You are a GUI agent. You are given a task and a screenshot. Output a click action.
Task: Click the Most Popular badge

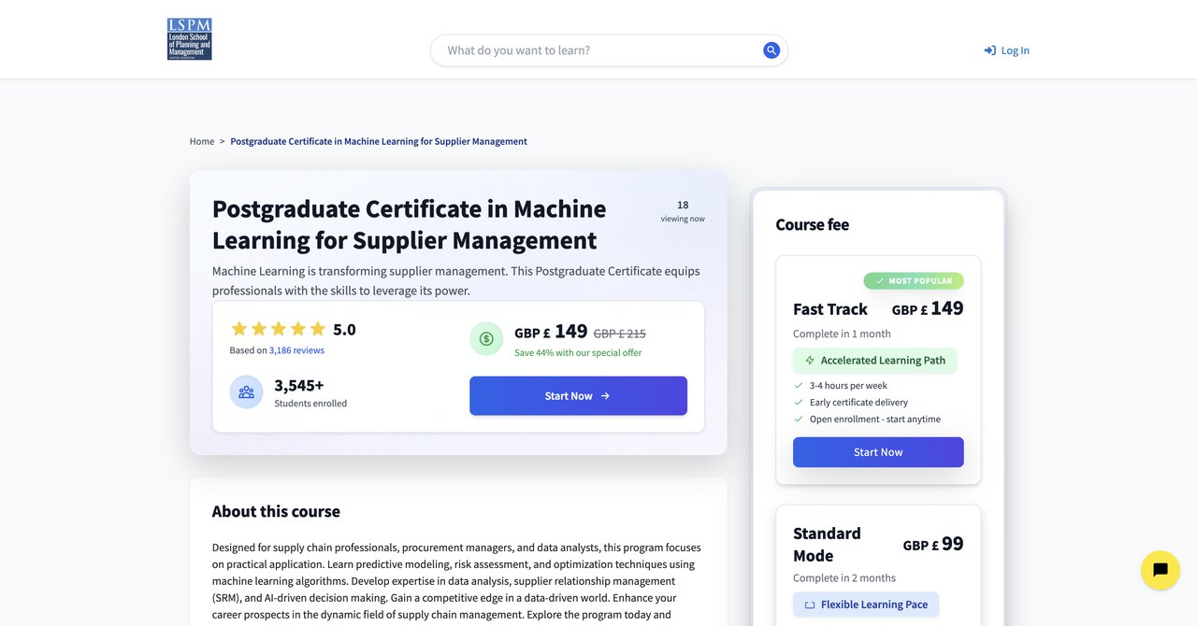914,280
